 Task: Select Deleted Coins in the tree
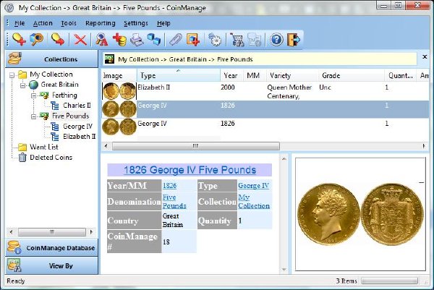[x=51, y=158]
